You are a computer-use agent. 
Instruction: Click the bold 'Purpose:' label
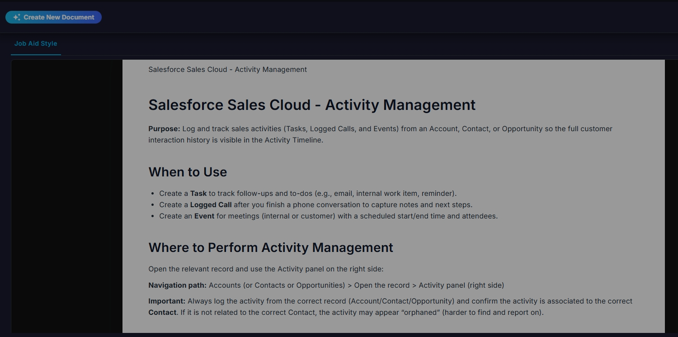tap(165, 128)
